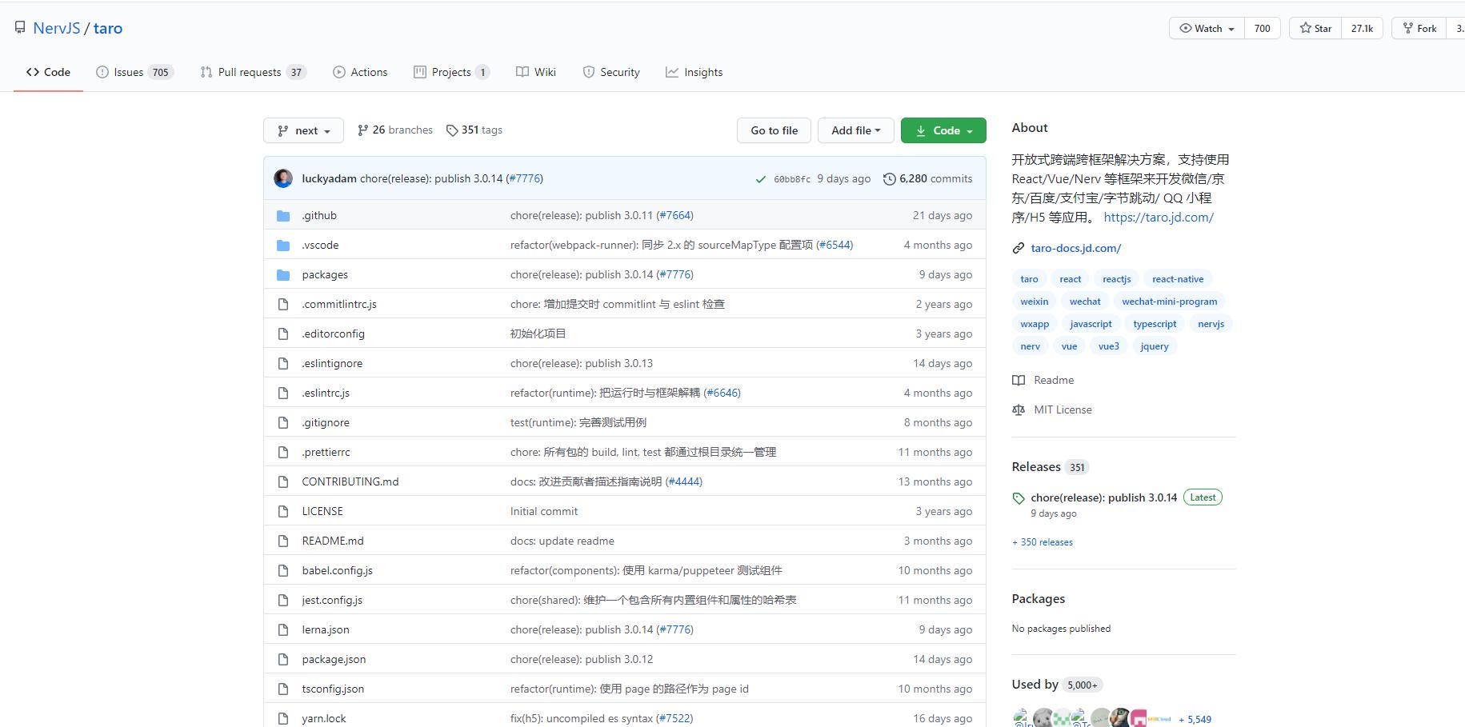The height and width of the screenshot is (727, 1465).
Task: Click the react-native topic tag
Action: click(x=1178, y=279)
